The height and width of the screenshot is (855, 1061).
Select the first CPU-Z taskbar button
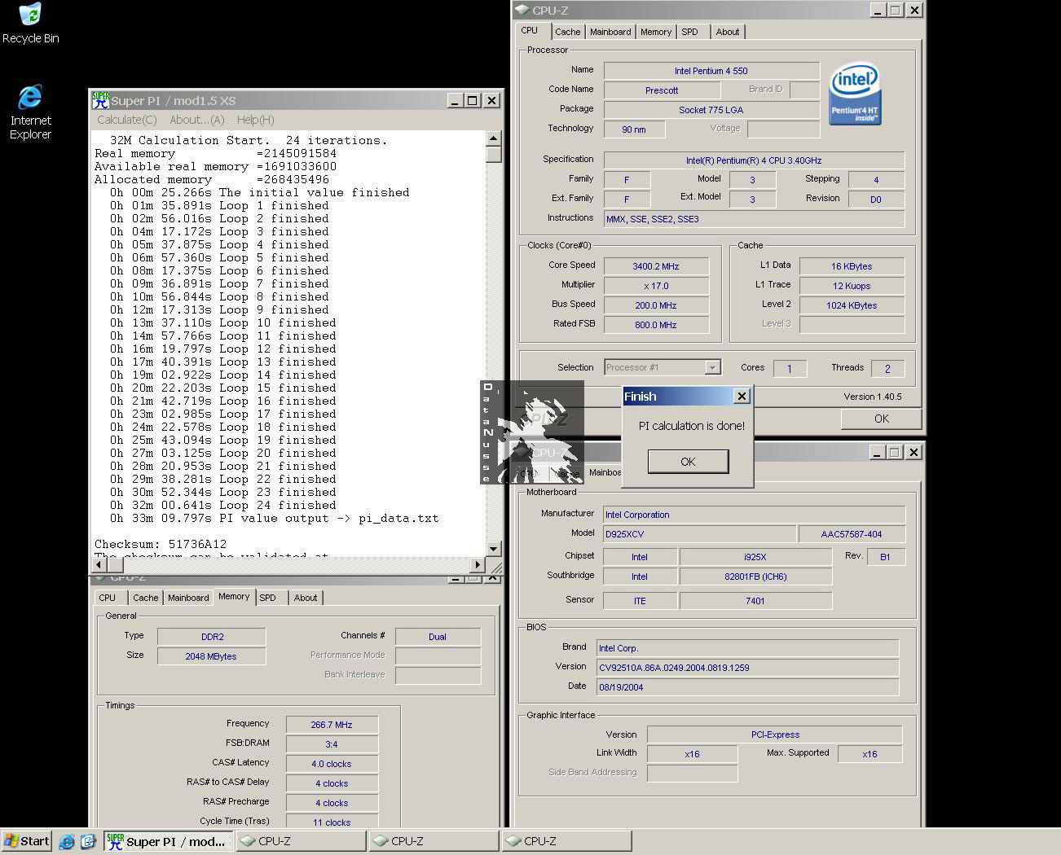click(x=301, y=841)
